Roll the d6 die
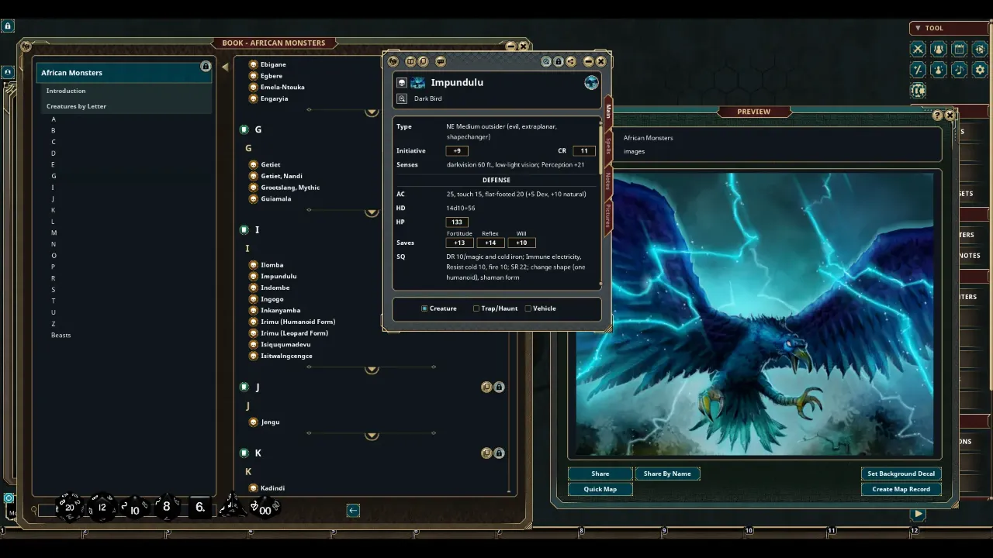This screenshot has width=993, height=558. (x=199, y=507)
